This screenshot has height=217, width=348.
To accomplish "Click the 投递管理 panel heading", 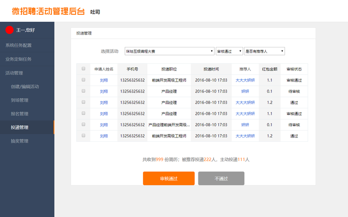I will (x=84, y=33).
